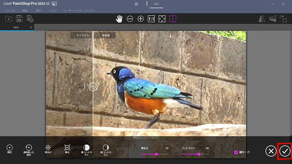
Task: Confirm changes with the checkmark button
Action: pyautogui.click(x=285, y=151)
